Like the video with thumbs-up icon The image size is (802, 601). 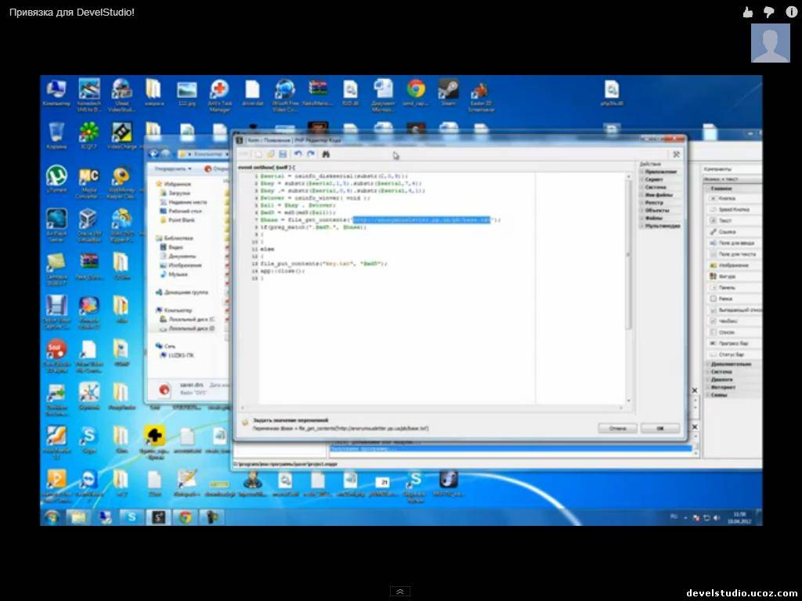(x=748, y=12)
